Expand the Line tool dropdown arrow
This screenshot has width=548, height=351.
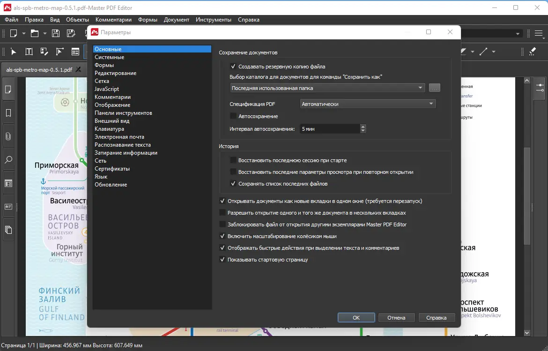tap(494, 52)
